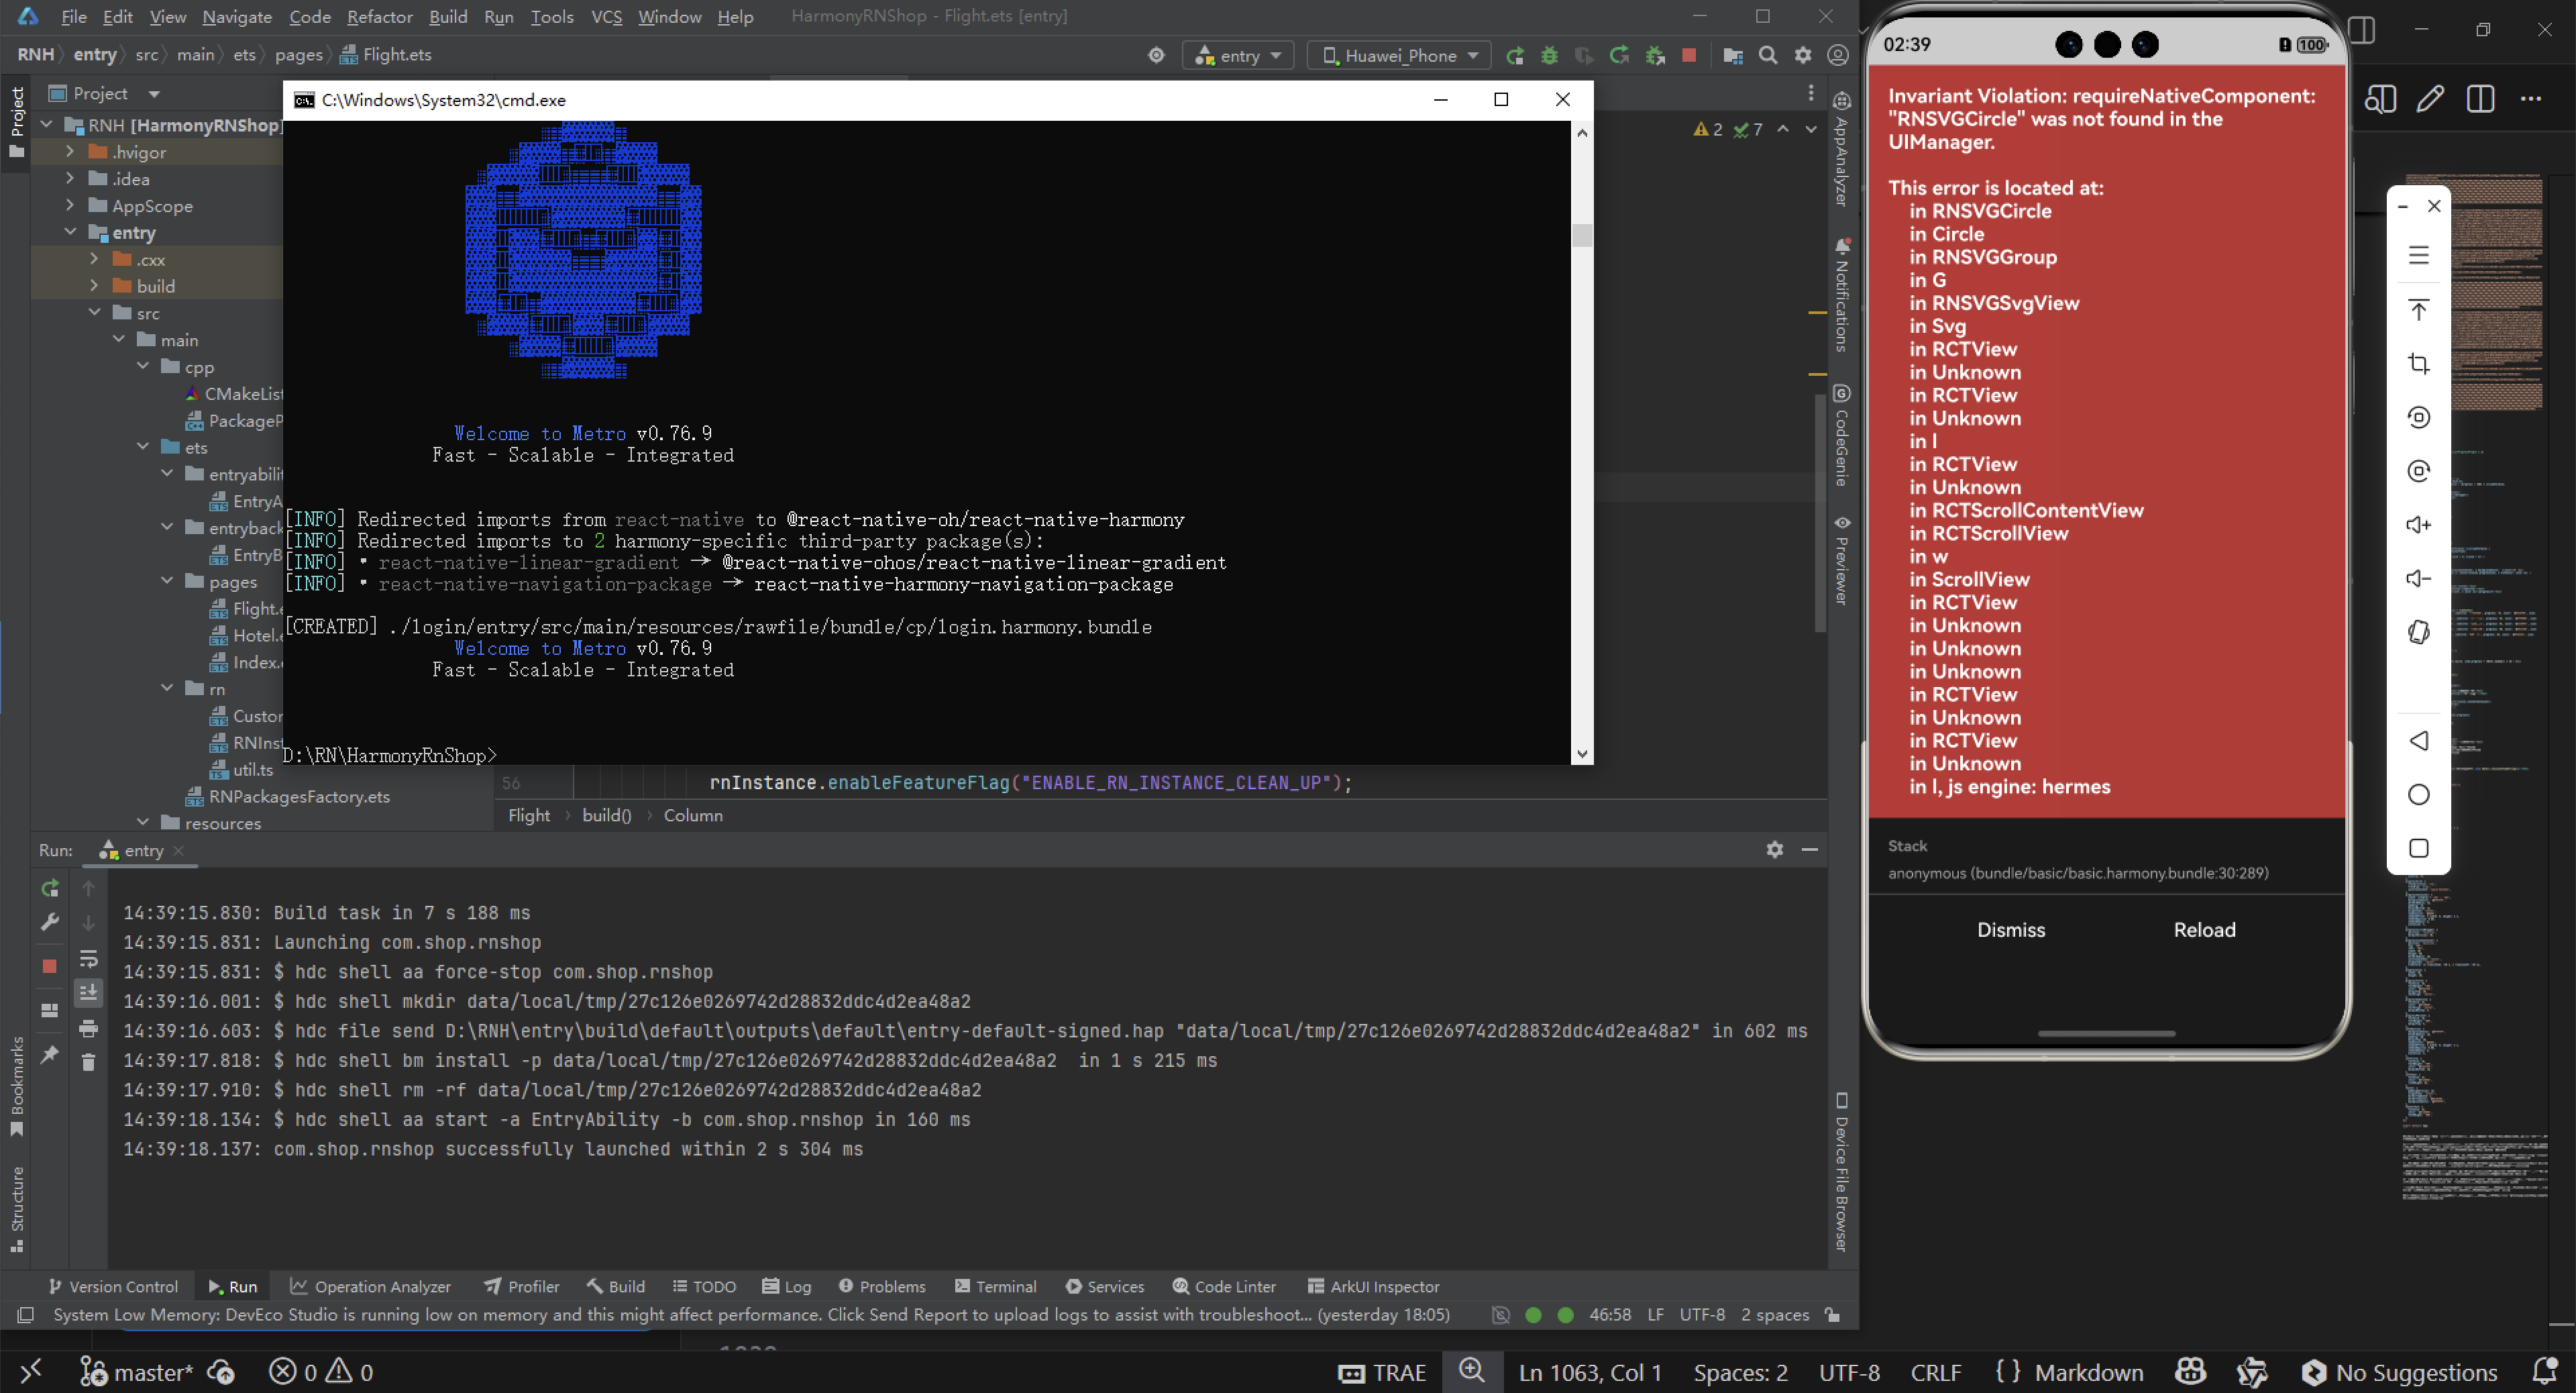Click the account profile icon top right
The height and width of the screenshot is (1393, 2576).
(1838, 56)
